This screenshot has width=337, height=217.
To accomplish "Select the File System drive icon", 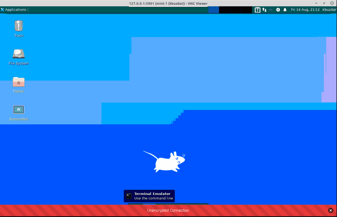I will pyautogui.click(x=19, y=57).
